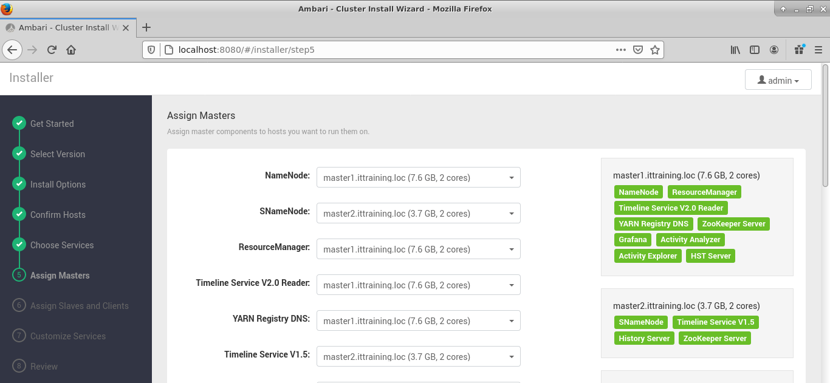Open the Firefox library icon
This screenshot has height=383, width=830.
(x=735, y=50)
